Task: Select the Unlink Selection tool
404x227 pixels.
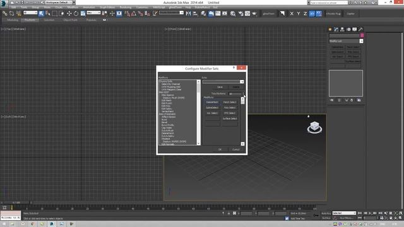Action: pyautogui.click(x=11, y=13)
